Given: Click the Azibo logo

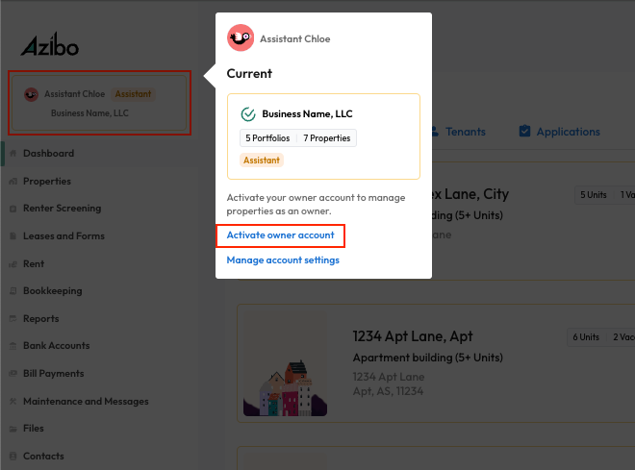Looking at the screenshot, I should tap(50, 44).
